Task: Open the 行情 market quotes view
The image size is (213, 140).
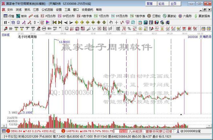Action: pyautogui.click(x=9, y=16)
